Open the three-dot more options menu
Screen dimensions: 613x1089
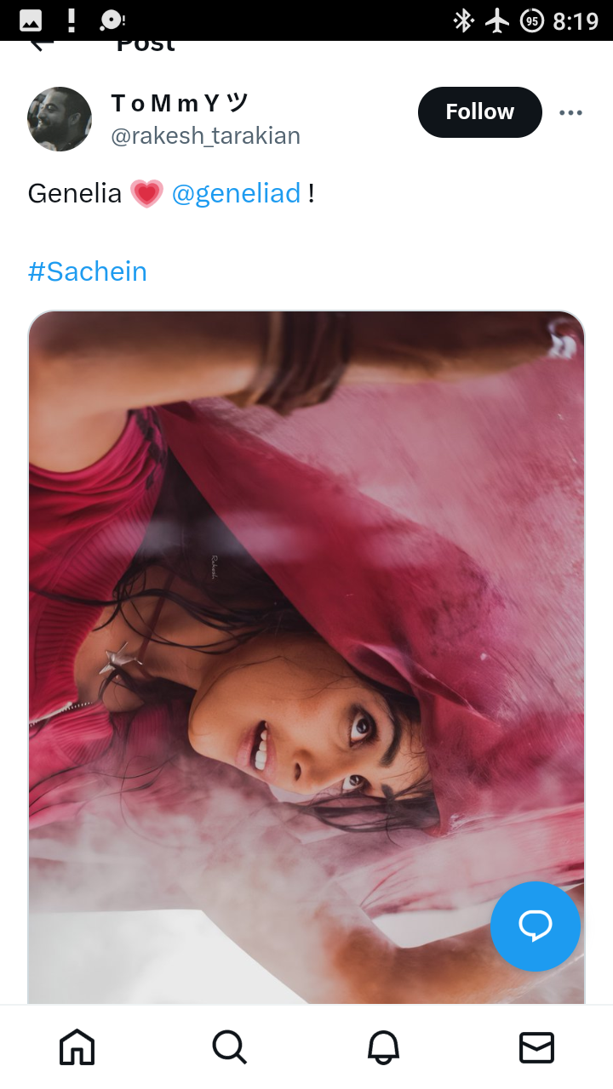click(x=570, y=112)
